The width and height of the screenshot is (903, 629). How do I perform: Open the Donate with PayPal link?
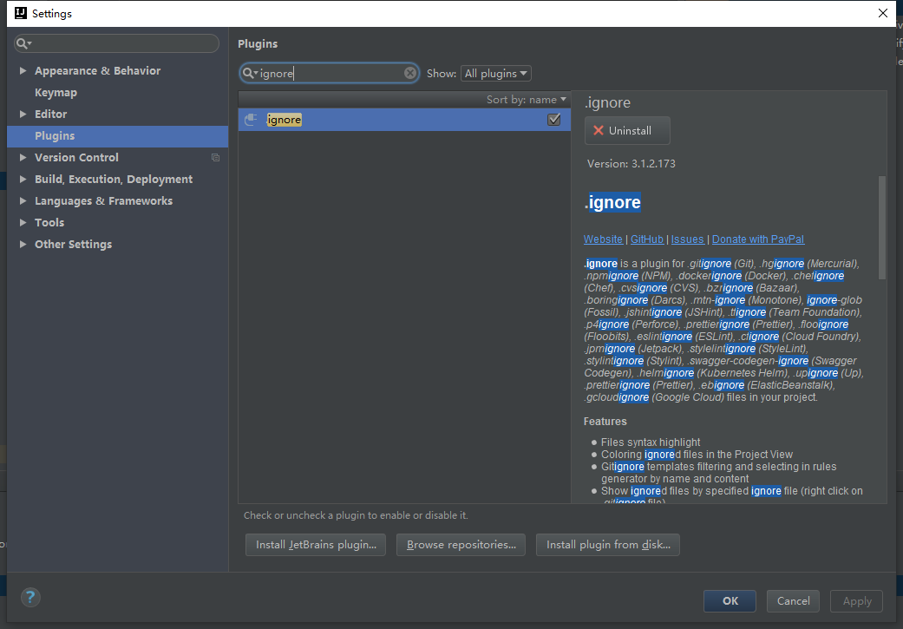(x=758, y=239)
